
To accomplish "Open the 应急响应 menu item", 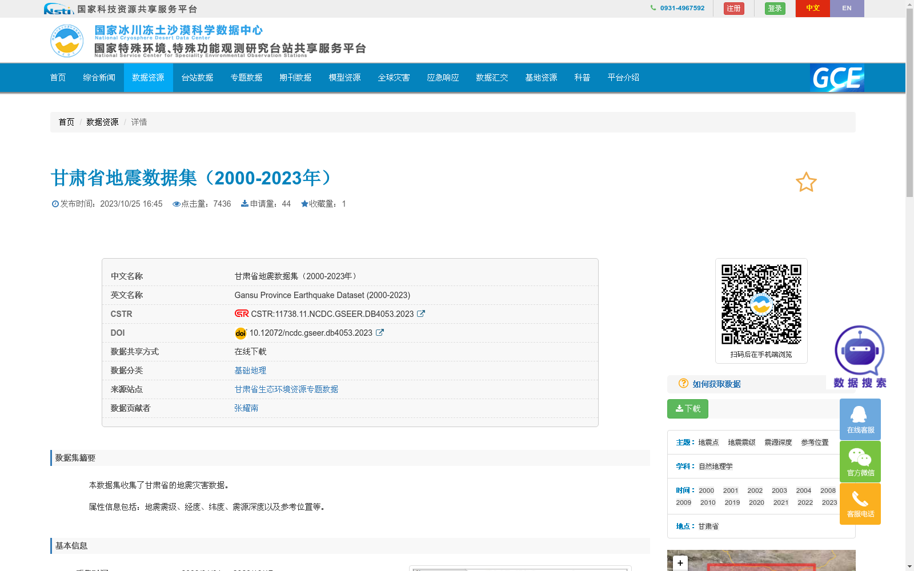I will click(443, 78).
